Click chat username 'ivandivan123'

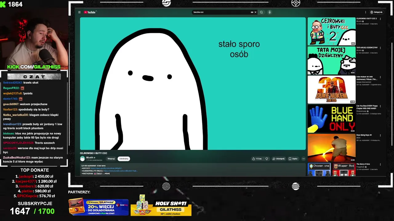tap(12, 124)
